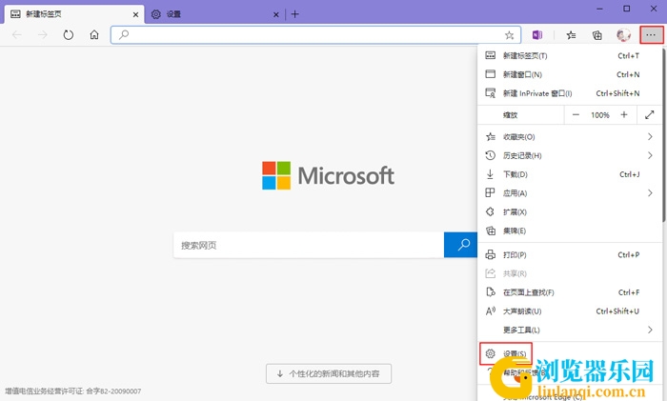Click the Forward navigation arrow
The image size is (667, 401).
click(x=43, y=35)
